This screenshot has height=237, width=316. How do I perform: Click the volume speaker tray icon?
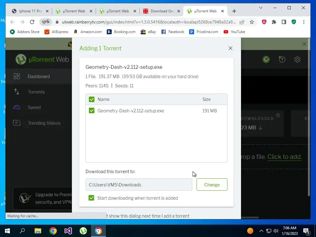pos(276,231)
